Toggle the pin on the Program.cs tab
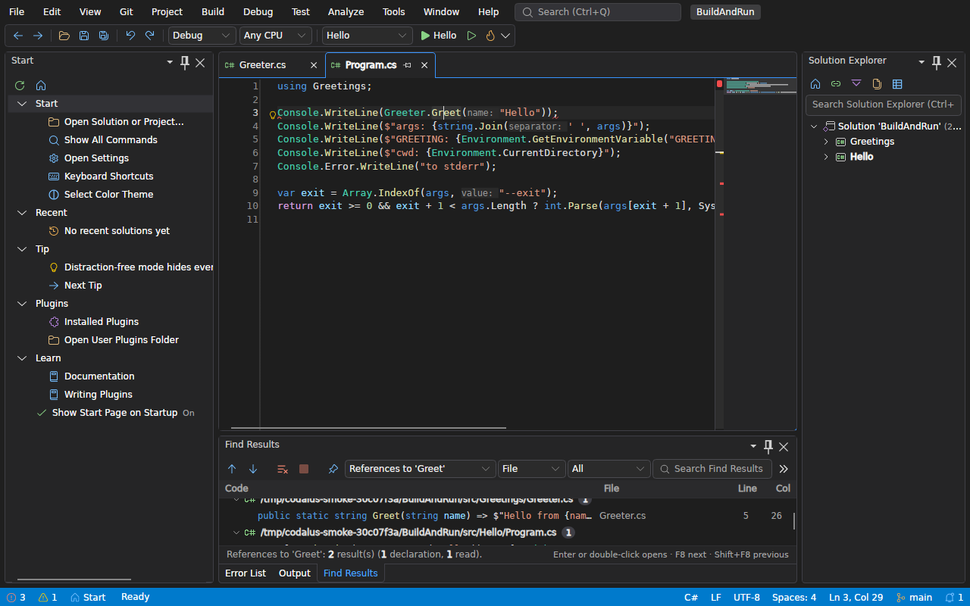This screenshot has height=606, width=970. pos(408,65)
